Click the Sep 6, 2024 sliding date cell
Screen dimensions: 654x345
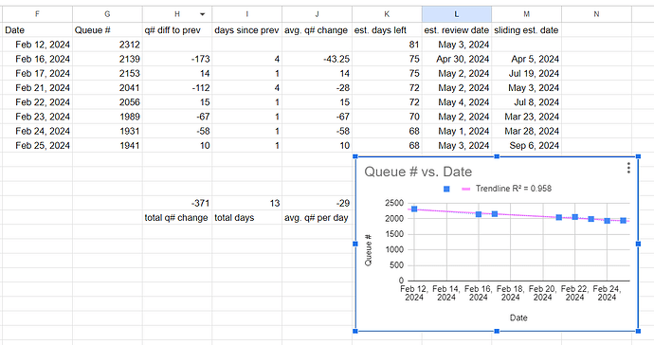pyautogui.click(x=526, y=146)
